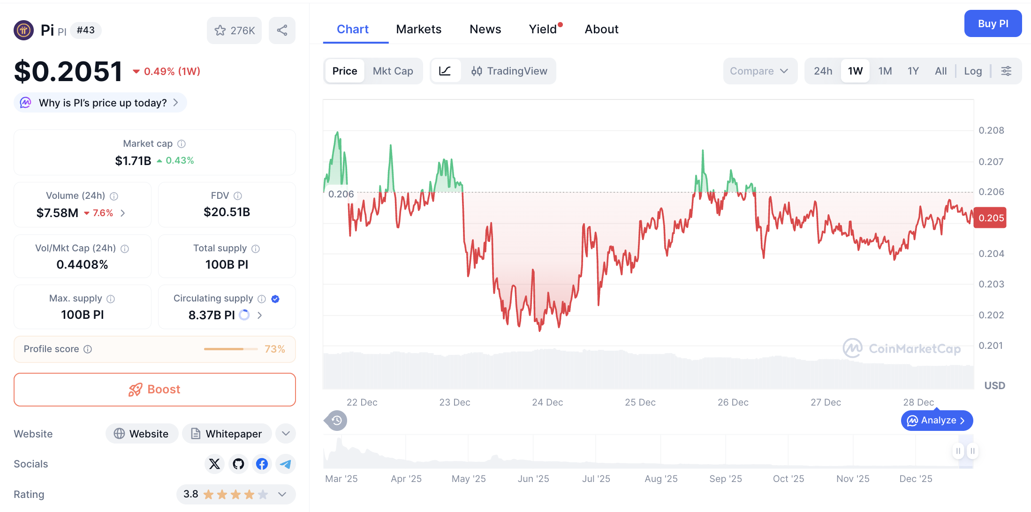Switch chart to TradingView candlestick view
1031x512 pixels.
509,71
